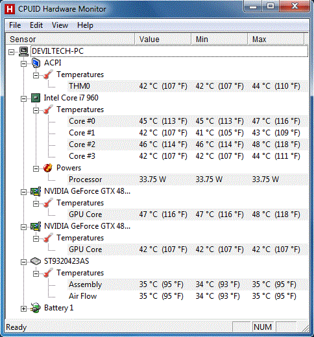314x337 pixels.
Task: Click the second NVIDIA GeForce card icon
Action: [x=36, y=226]
